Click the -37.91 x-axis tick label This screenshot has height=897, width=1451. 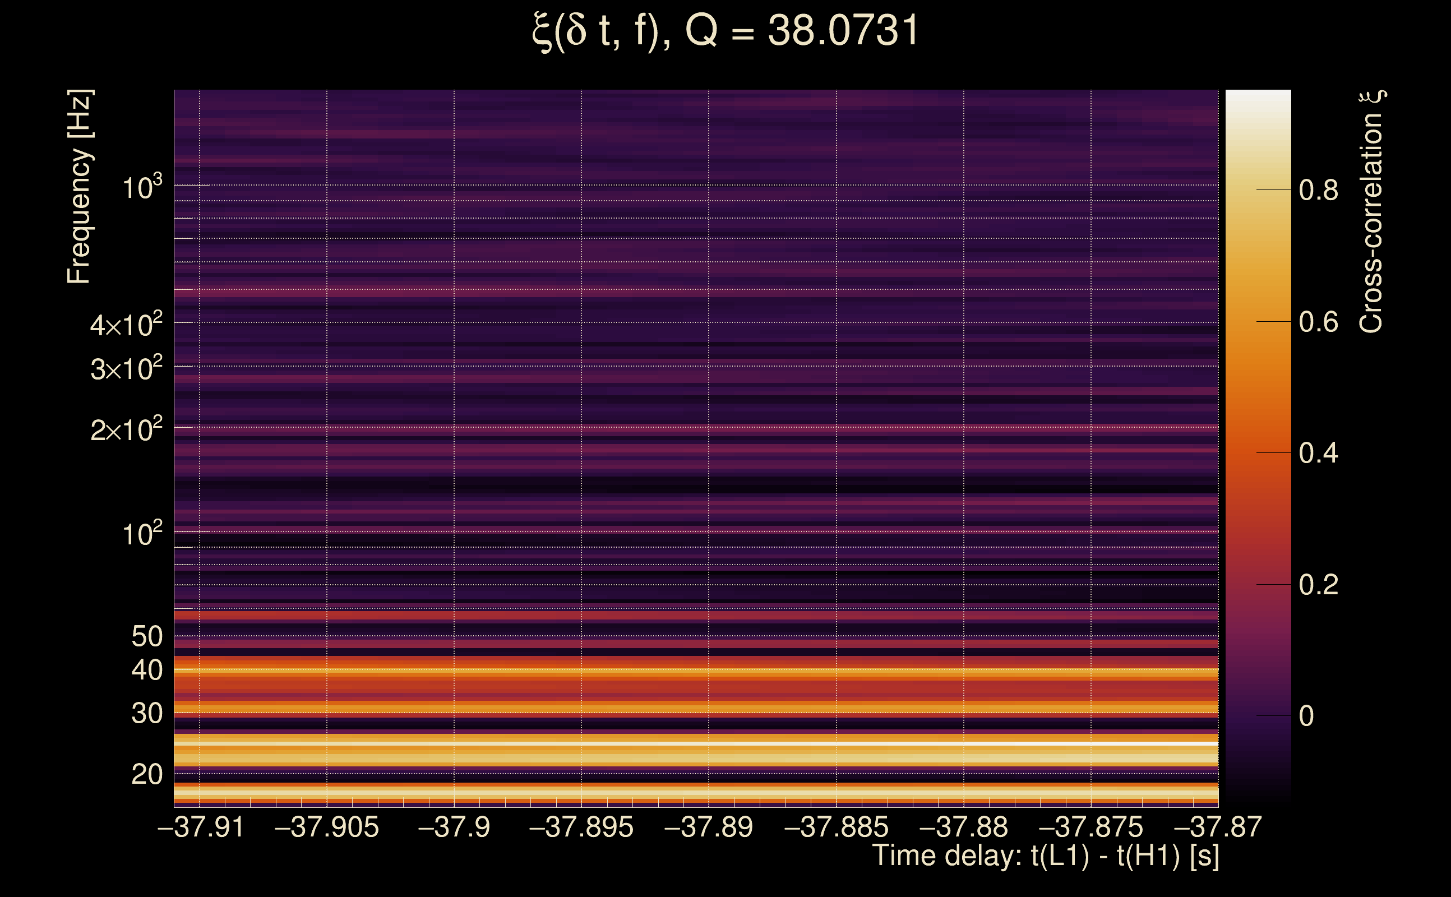201,827
